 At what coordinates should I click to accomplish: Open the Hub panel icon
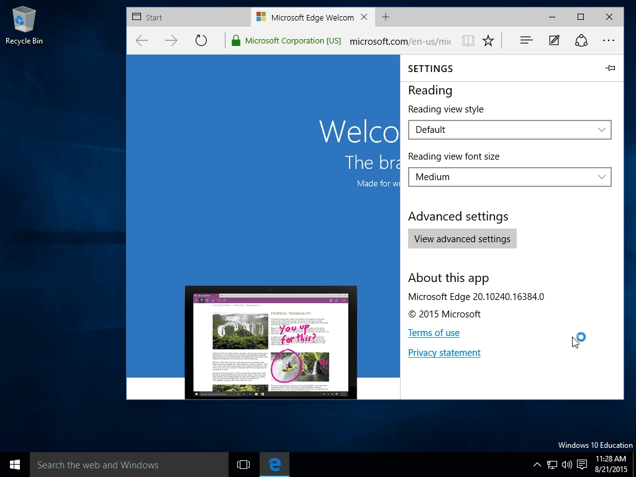click(x=526, y=40)
